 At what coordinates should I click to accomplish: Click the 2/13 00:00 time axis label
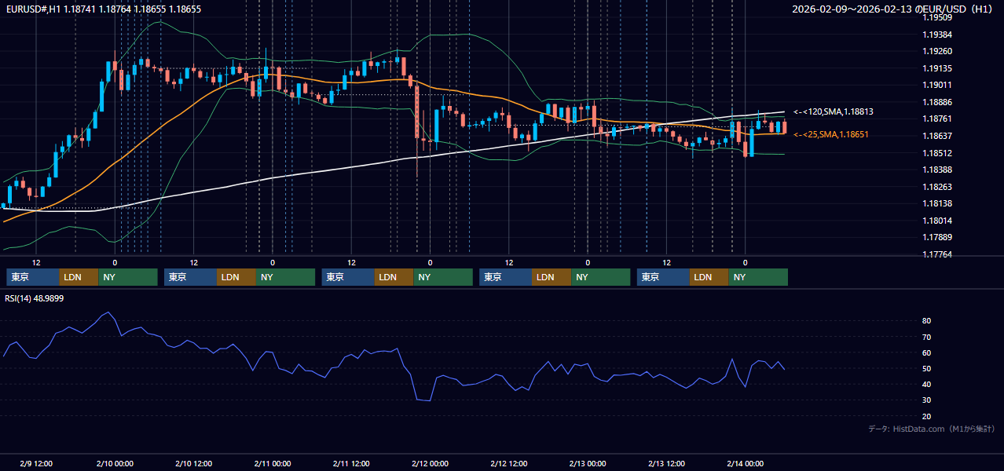click(588, 463)
